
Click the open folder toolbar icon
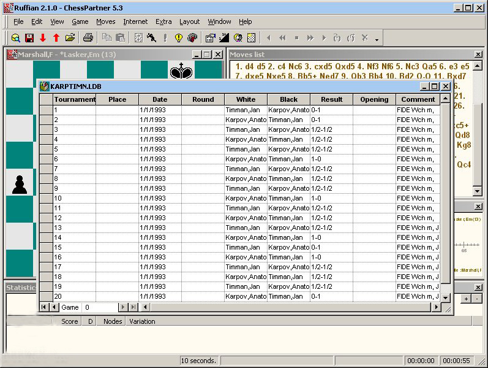[x=70, y=38]
